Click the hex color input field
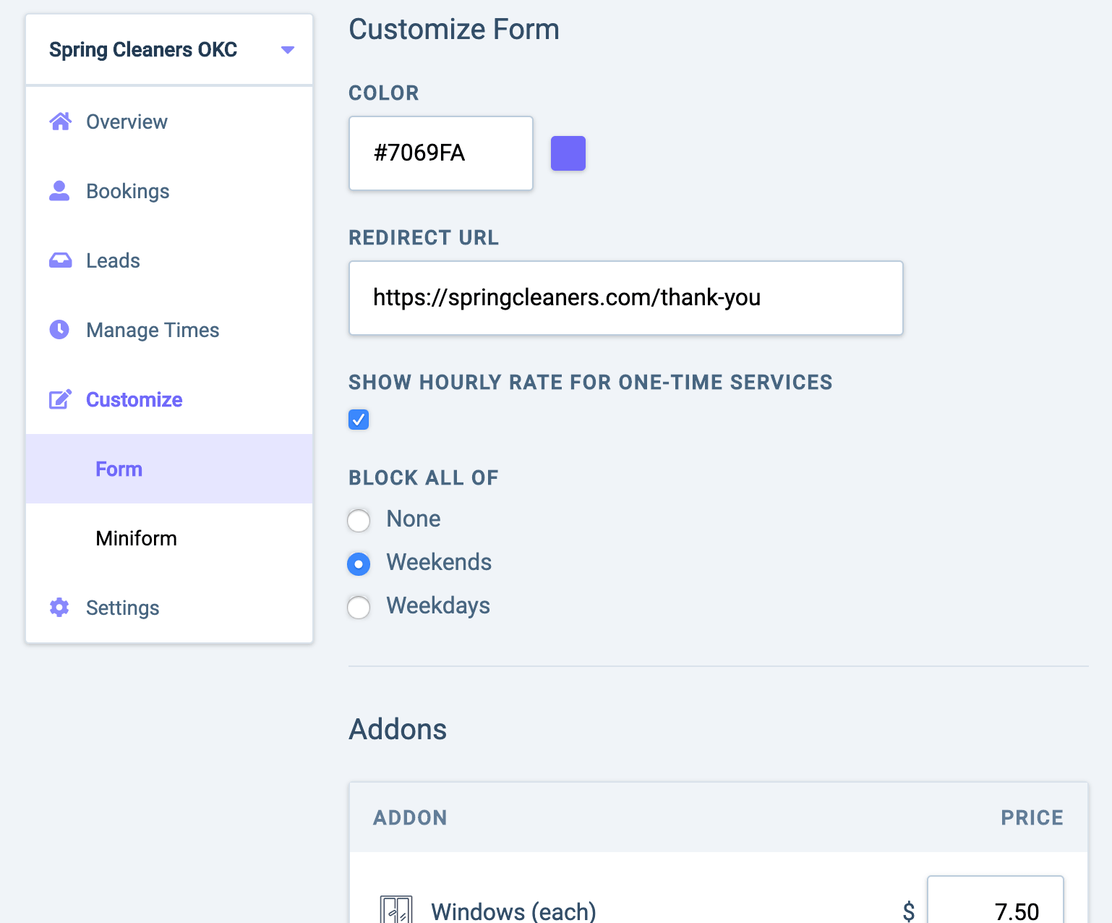This screenshot has width=1112, height=923. coord(440,153)
